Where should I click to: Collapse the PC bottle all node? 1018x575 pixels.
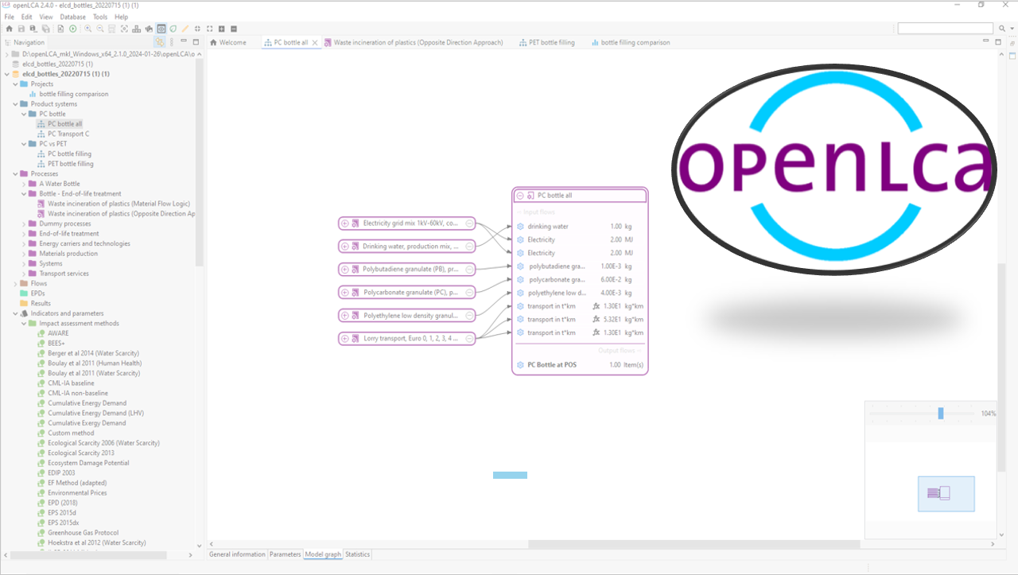pos(520,196)
